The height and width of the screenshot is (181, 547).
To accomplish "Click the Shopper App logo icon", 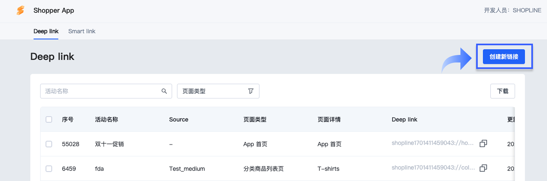I will click(x=21, y=11).
